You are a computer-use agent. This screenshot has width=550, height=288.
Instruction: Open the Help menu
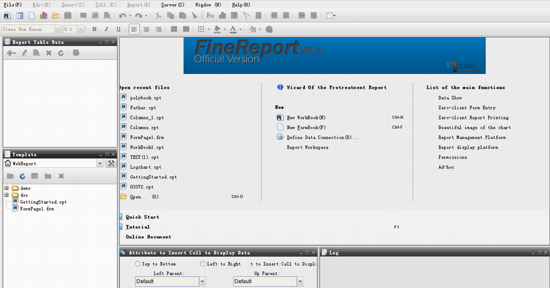click(x=241, y=5)
